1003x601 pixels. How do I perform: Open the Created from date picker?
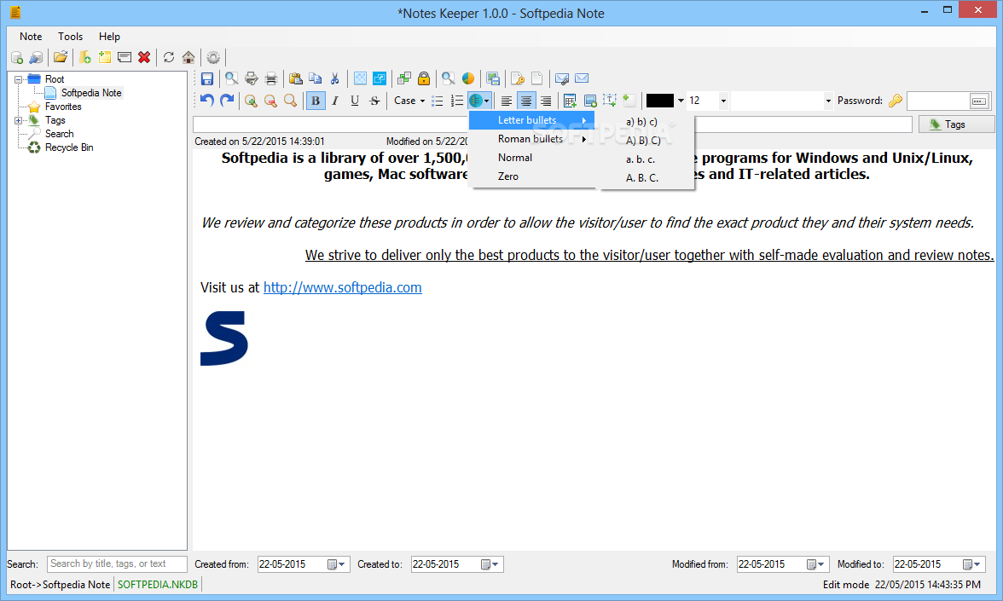[336, 564]
